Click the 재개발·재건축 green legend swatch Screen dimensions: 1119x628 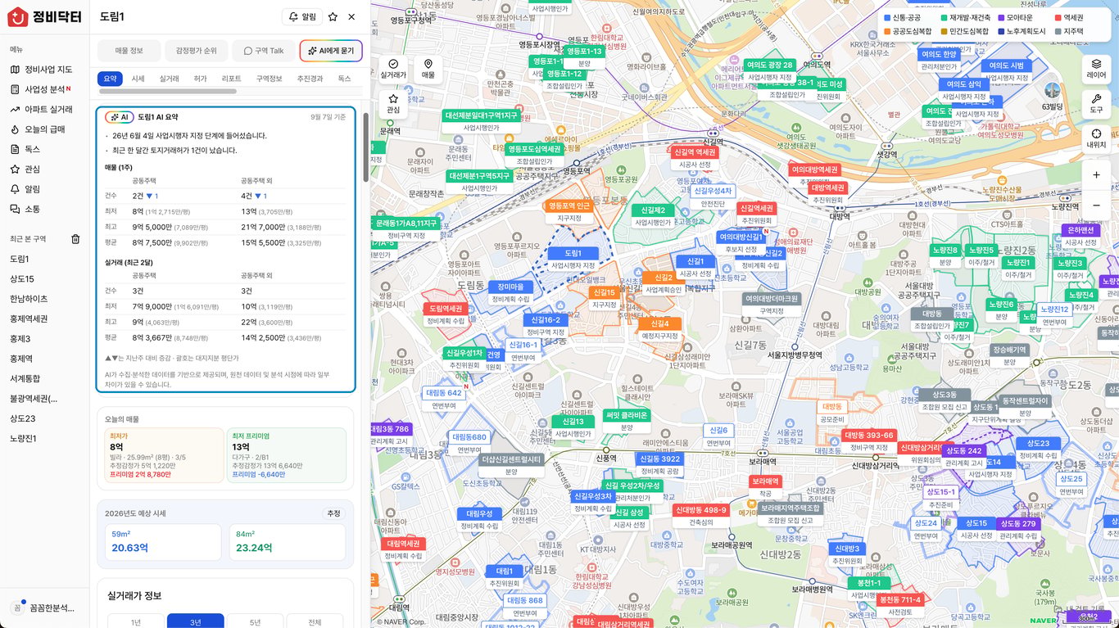coord(945,17)
